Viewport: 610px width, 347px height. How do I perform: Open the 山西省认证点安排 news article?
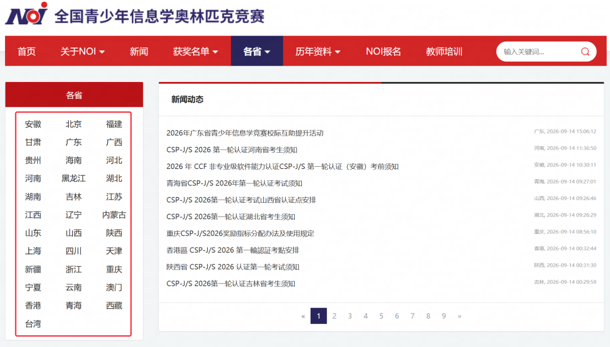click(241, 200)
